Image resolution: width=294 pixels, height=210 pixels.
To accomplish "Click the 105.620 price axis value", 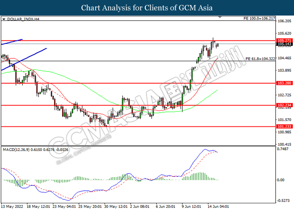I will tap(284, 33).
